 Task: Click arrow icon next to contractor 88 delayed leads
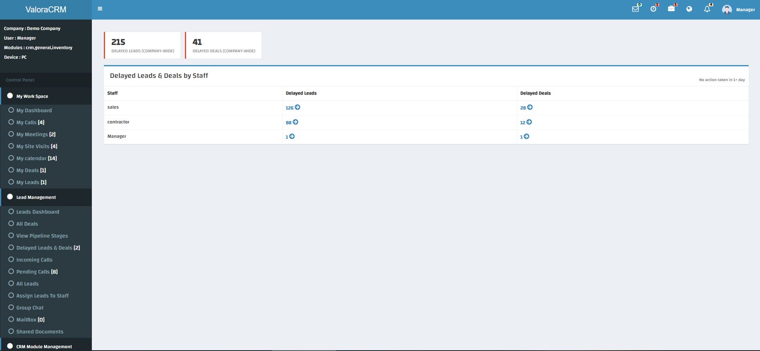[x=296, y=122]
